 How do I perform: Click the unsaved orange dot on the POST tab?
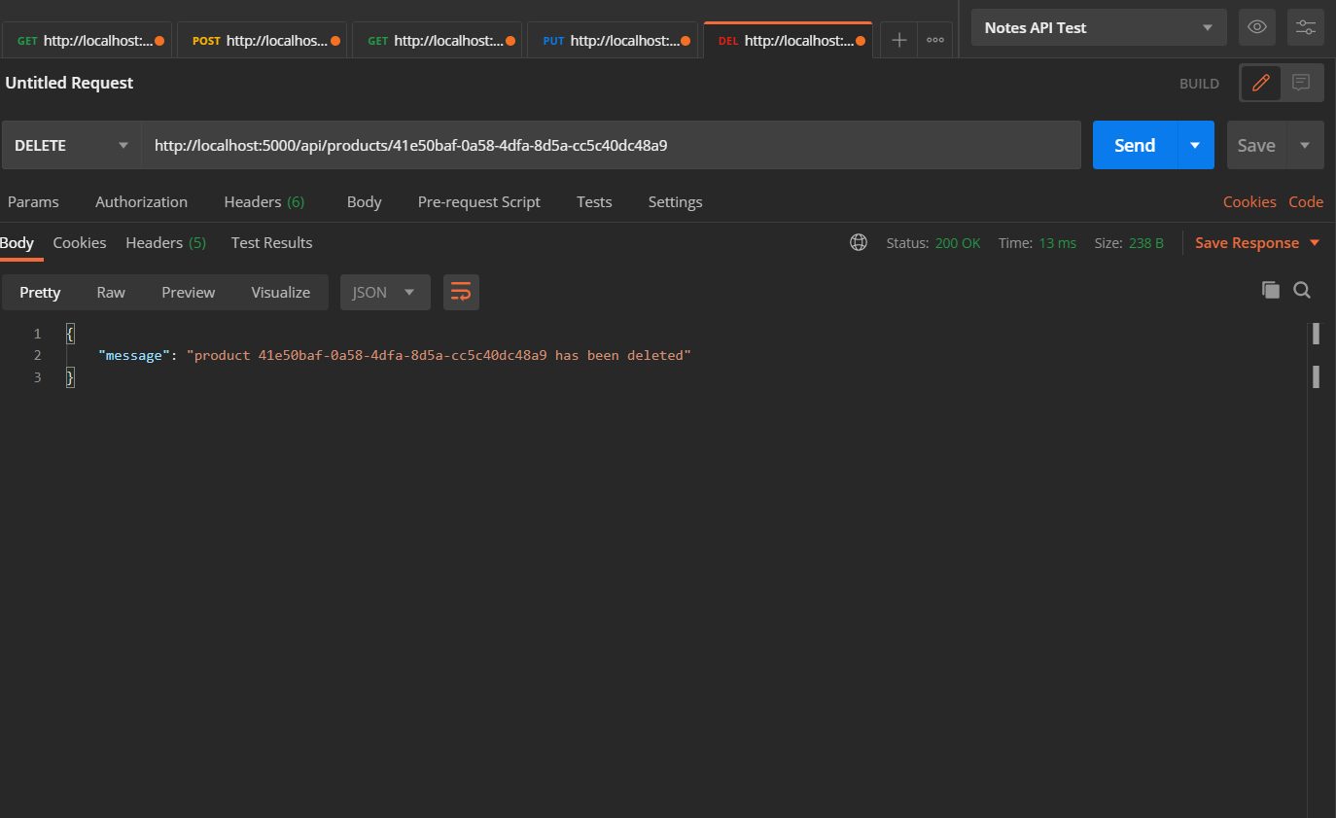pyautogui.click(x=335, y=41)
